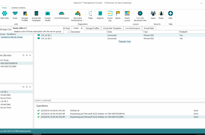Select Server Group tree node

4,60
